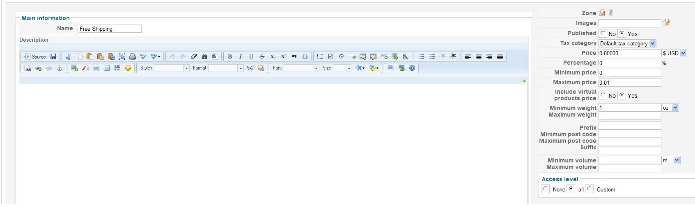Click the Maximum price field
The image size is (695, 207).
630,83
